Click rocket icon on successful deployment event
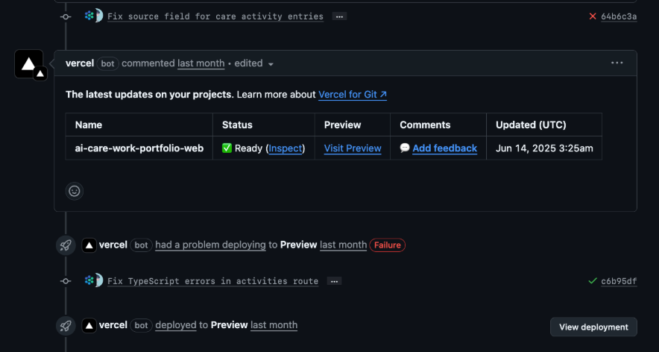 pos(66,326)
